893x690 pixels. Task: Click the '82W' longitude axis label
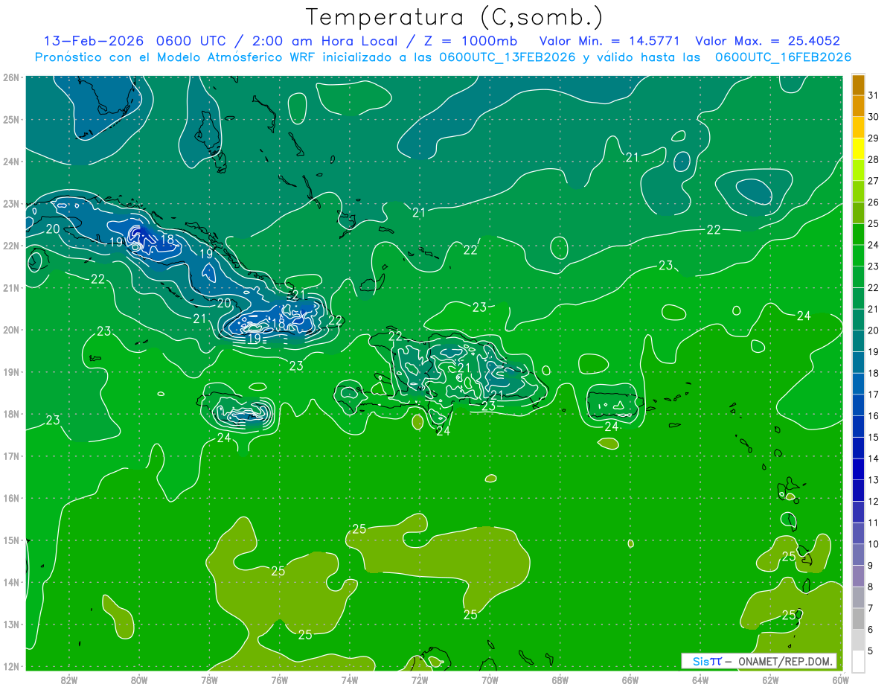(69, 679)
